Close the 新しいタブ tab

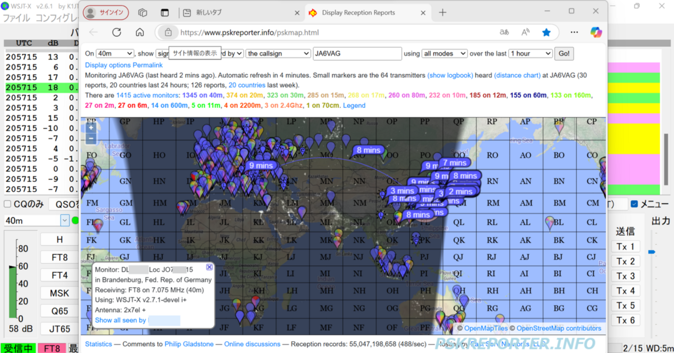pos(297,12)
